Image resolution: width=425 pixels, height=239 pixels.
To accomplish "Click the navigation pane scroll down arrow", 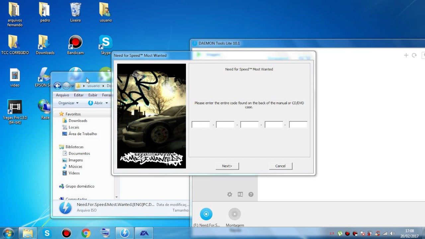I will [x=116, y=197].
